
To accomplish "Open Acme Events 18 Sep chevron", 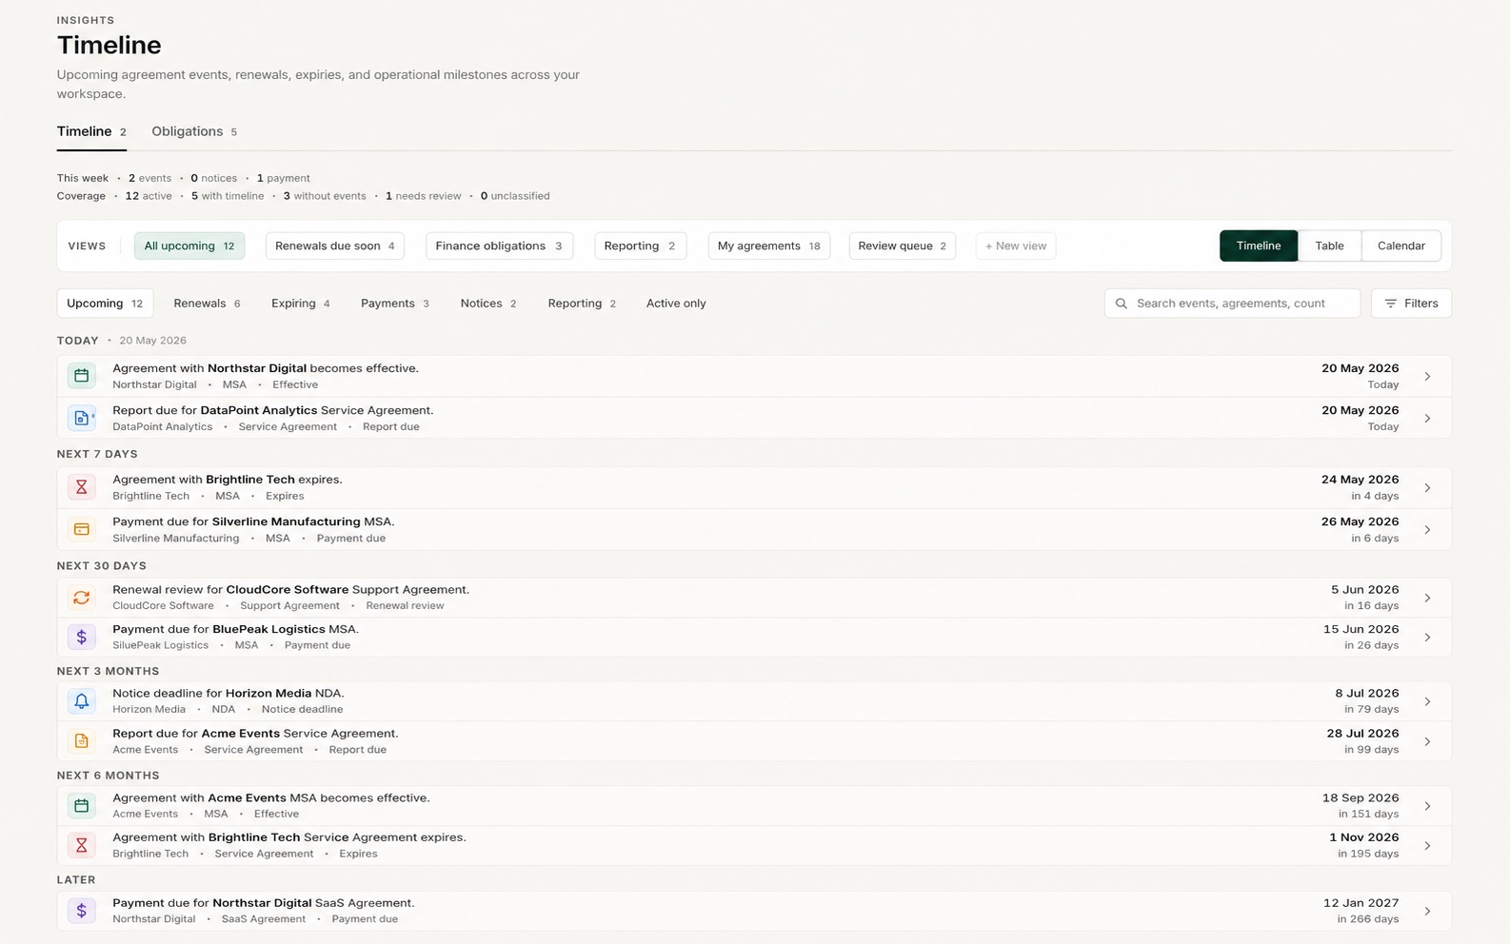I will tap(1427, 807).
